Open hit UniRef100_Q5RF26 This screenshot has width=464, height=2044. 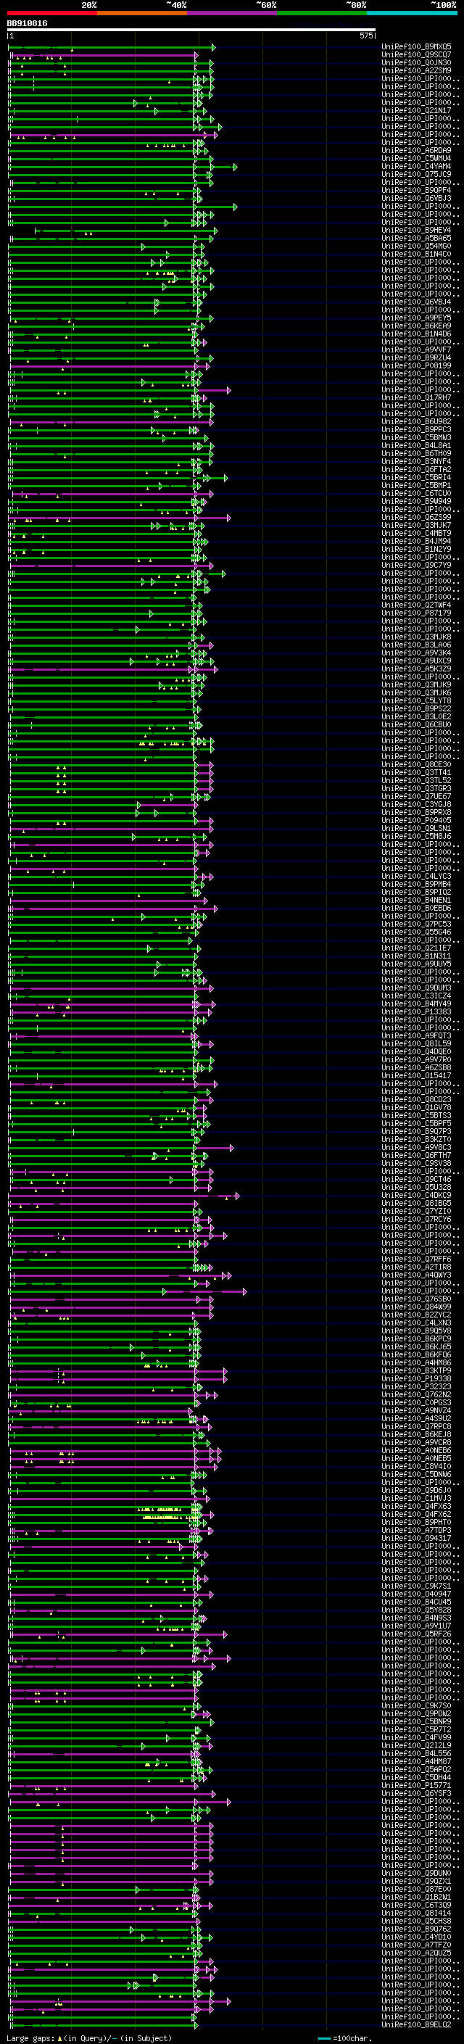click(x=416, y=1634)
